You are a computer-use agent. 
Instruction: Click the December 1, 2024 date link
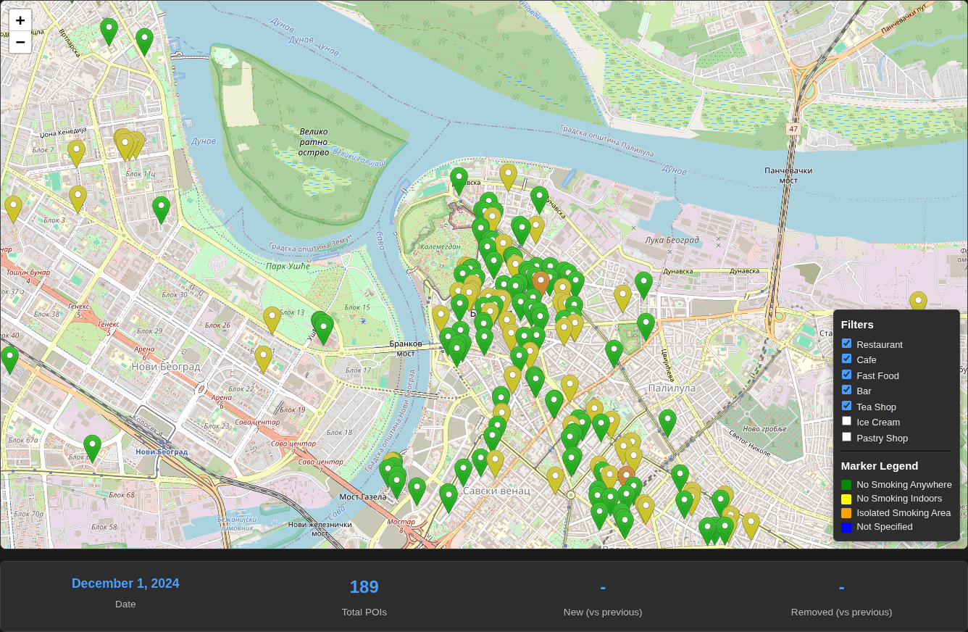point(125,583)
